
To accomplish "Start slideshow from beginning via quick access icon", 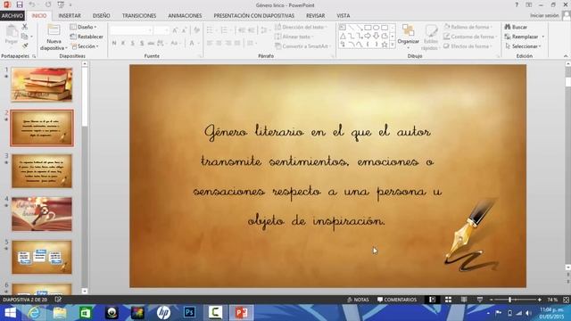I will point(61,4).
